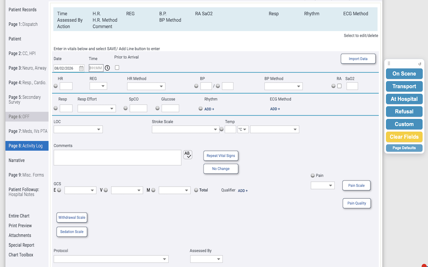428x267 pixels.
Task: Open the Withdrawal Scale button
Action: (x=72, y=217)
